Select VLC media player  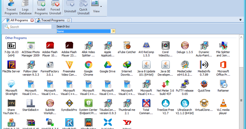click(x=223, y=107)
